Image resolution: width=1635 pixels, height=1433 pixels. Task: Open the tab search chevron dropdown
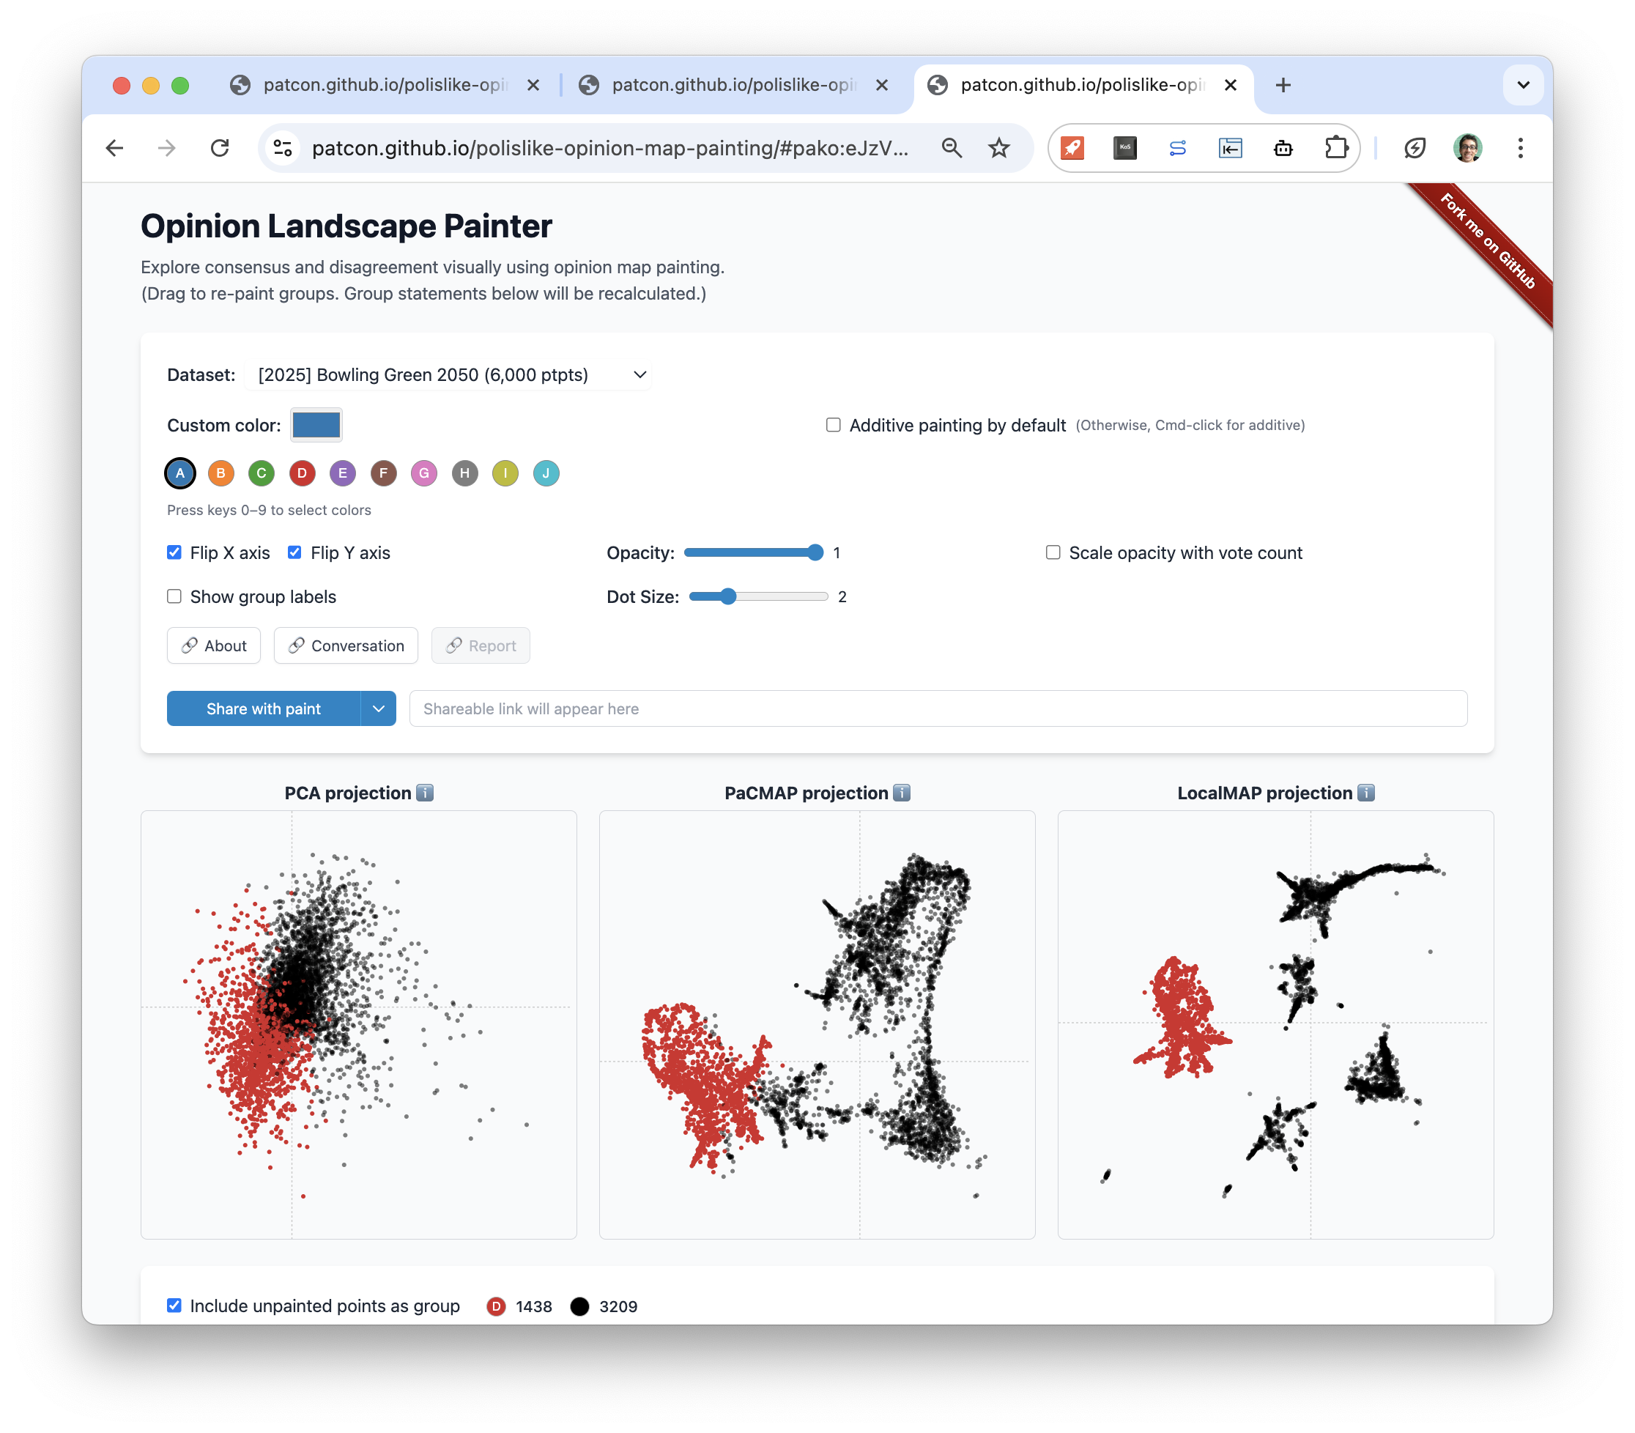click(1523, 85)
